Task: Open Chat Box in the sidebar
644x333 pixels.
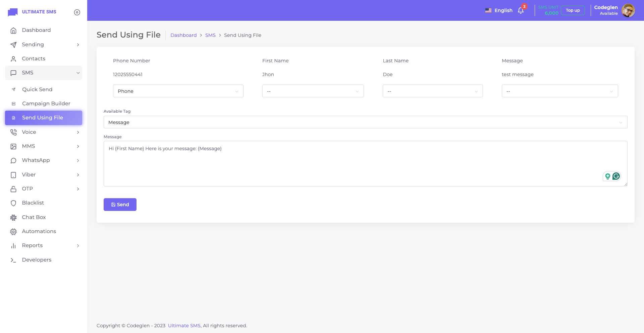Action: [x=44, y=217]
